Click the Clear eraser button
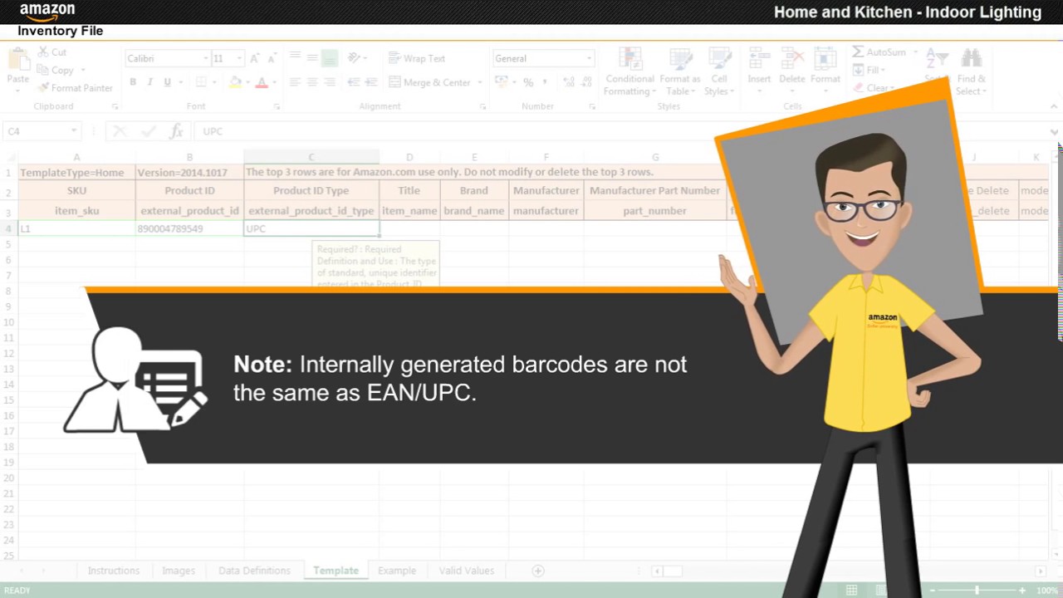This screenshot has width=1063, height=598. [x=874, y=88]
